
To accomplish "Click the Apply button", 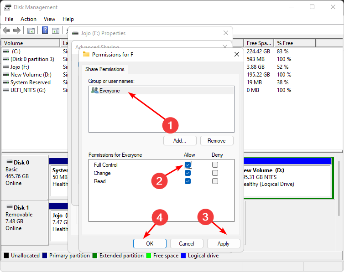I will [224, 244].
